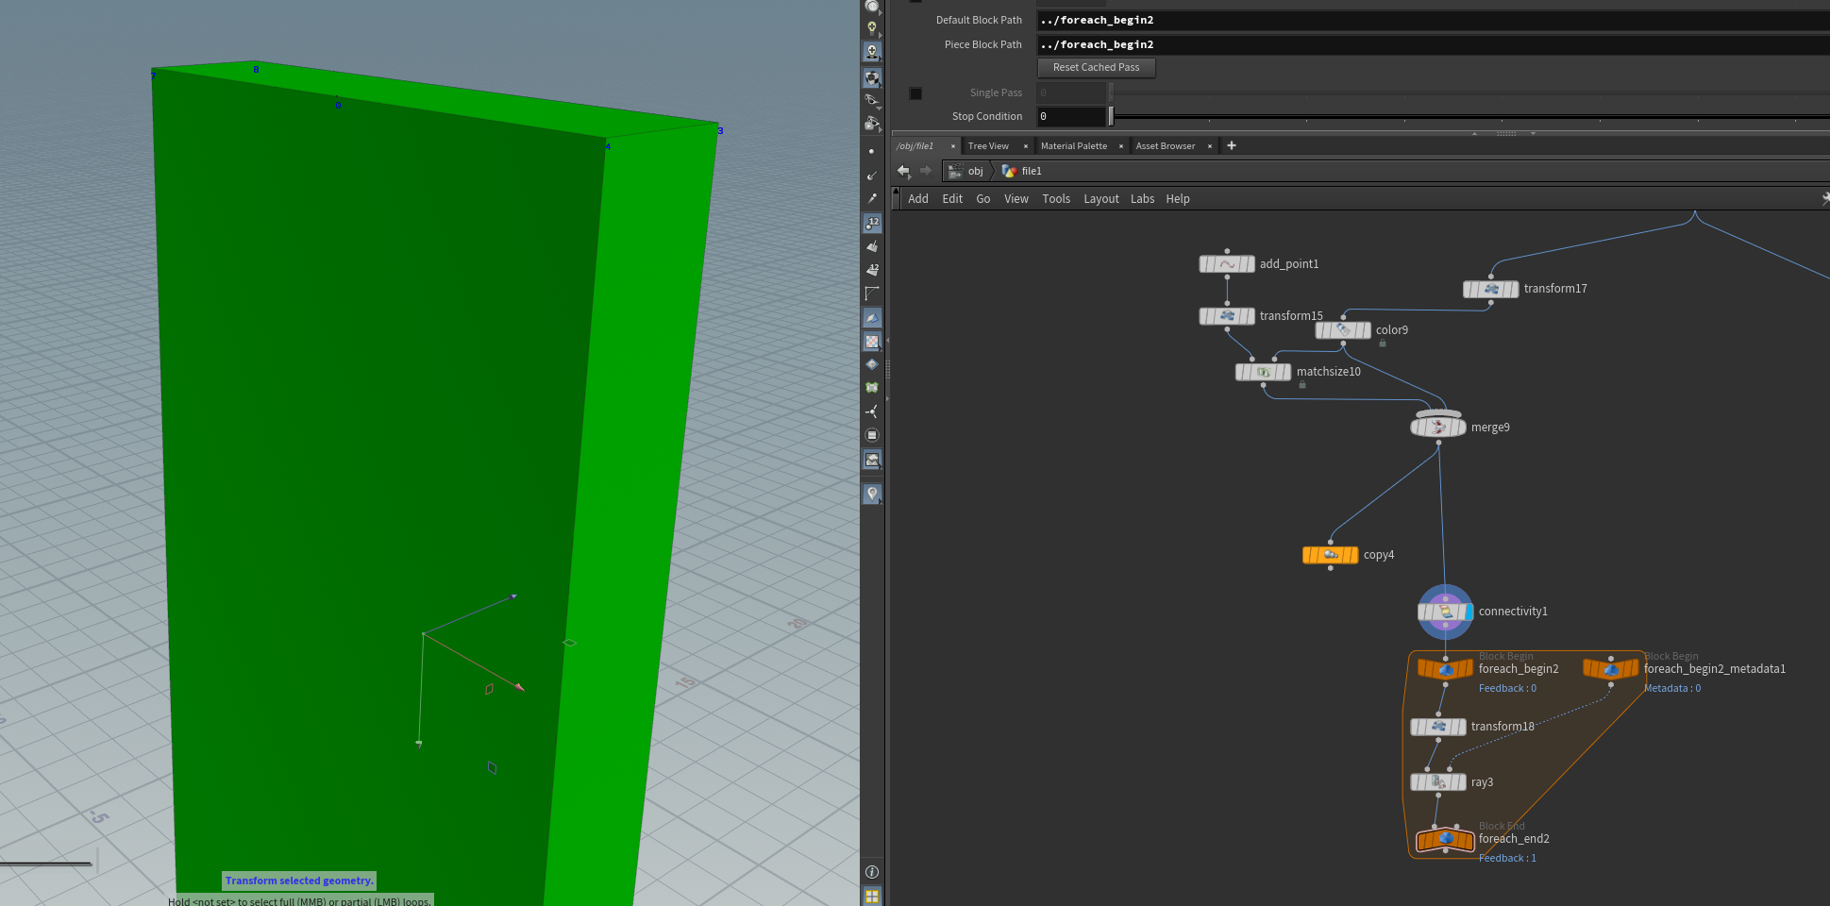
Task: Click the viewport info icon
Action: click(x=872, y=872)
